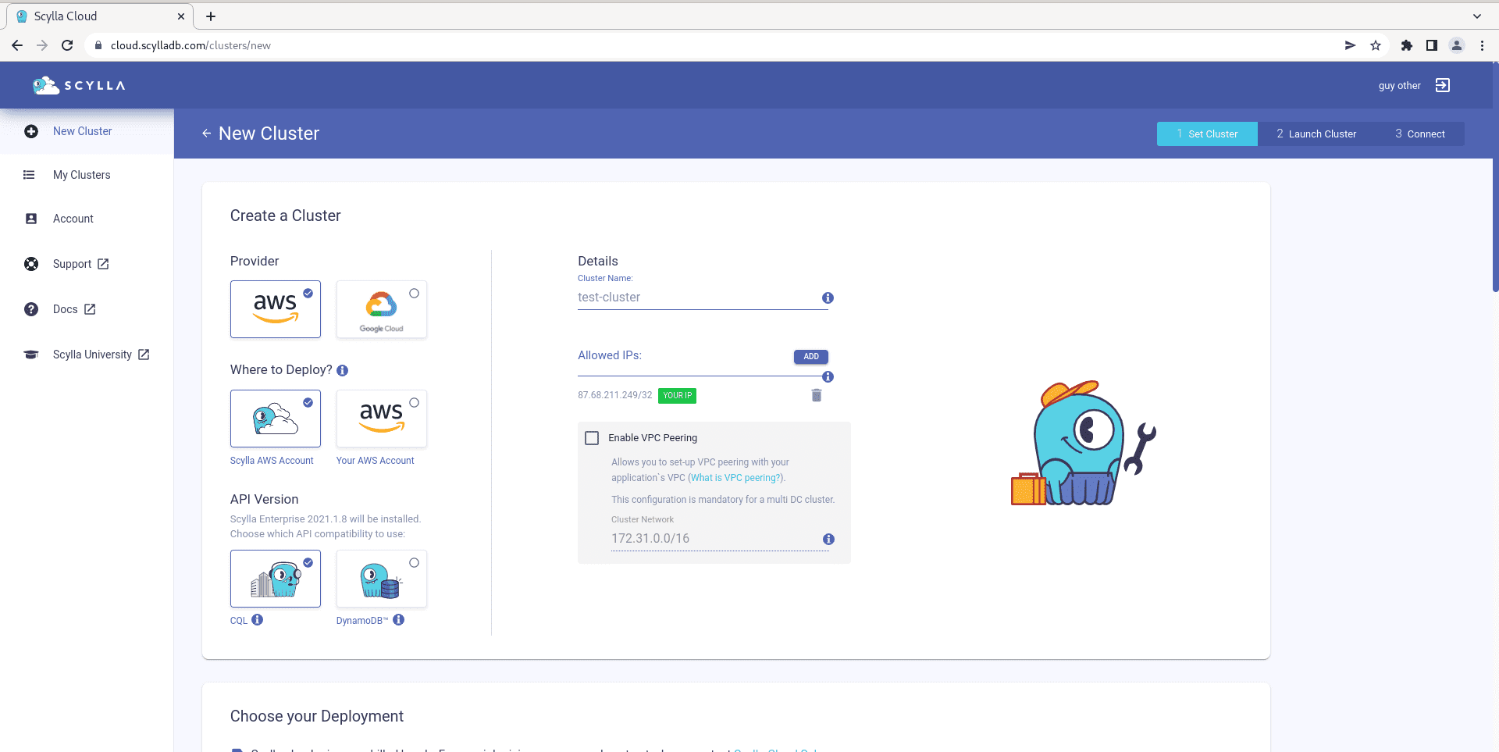This screenshot has width=1499, height=752.
Task: Select the Set Cluster step tab
Action: click(x=1207, y=134)
